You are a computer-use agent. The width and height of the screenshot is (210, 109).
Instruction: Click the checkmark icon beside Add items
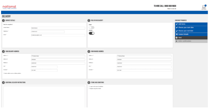[x=177, y=24]
